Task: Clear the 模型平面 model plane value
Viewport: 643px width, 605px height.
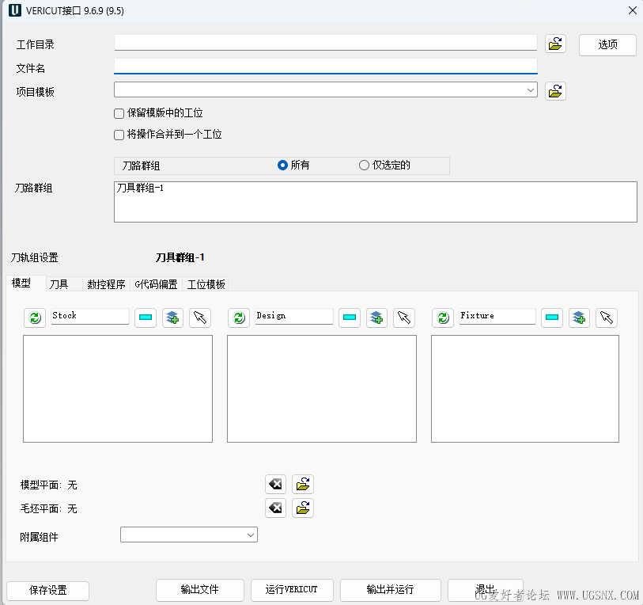Action: [275, 485]
